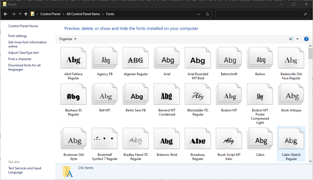Navigate back with the back arrow

[x=5, y=14]
